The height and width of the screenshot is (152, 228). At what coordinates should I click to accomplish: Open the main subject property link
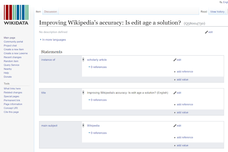pos(49,125)
